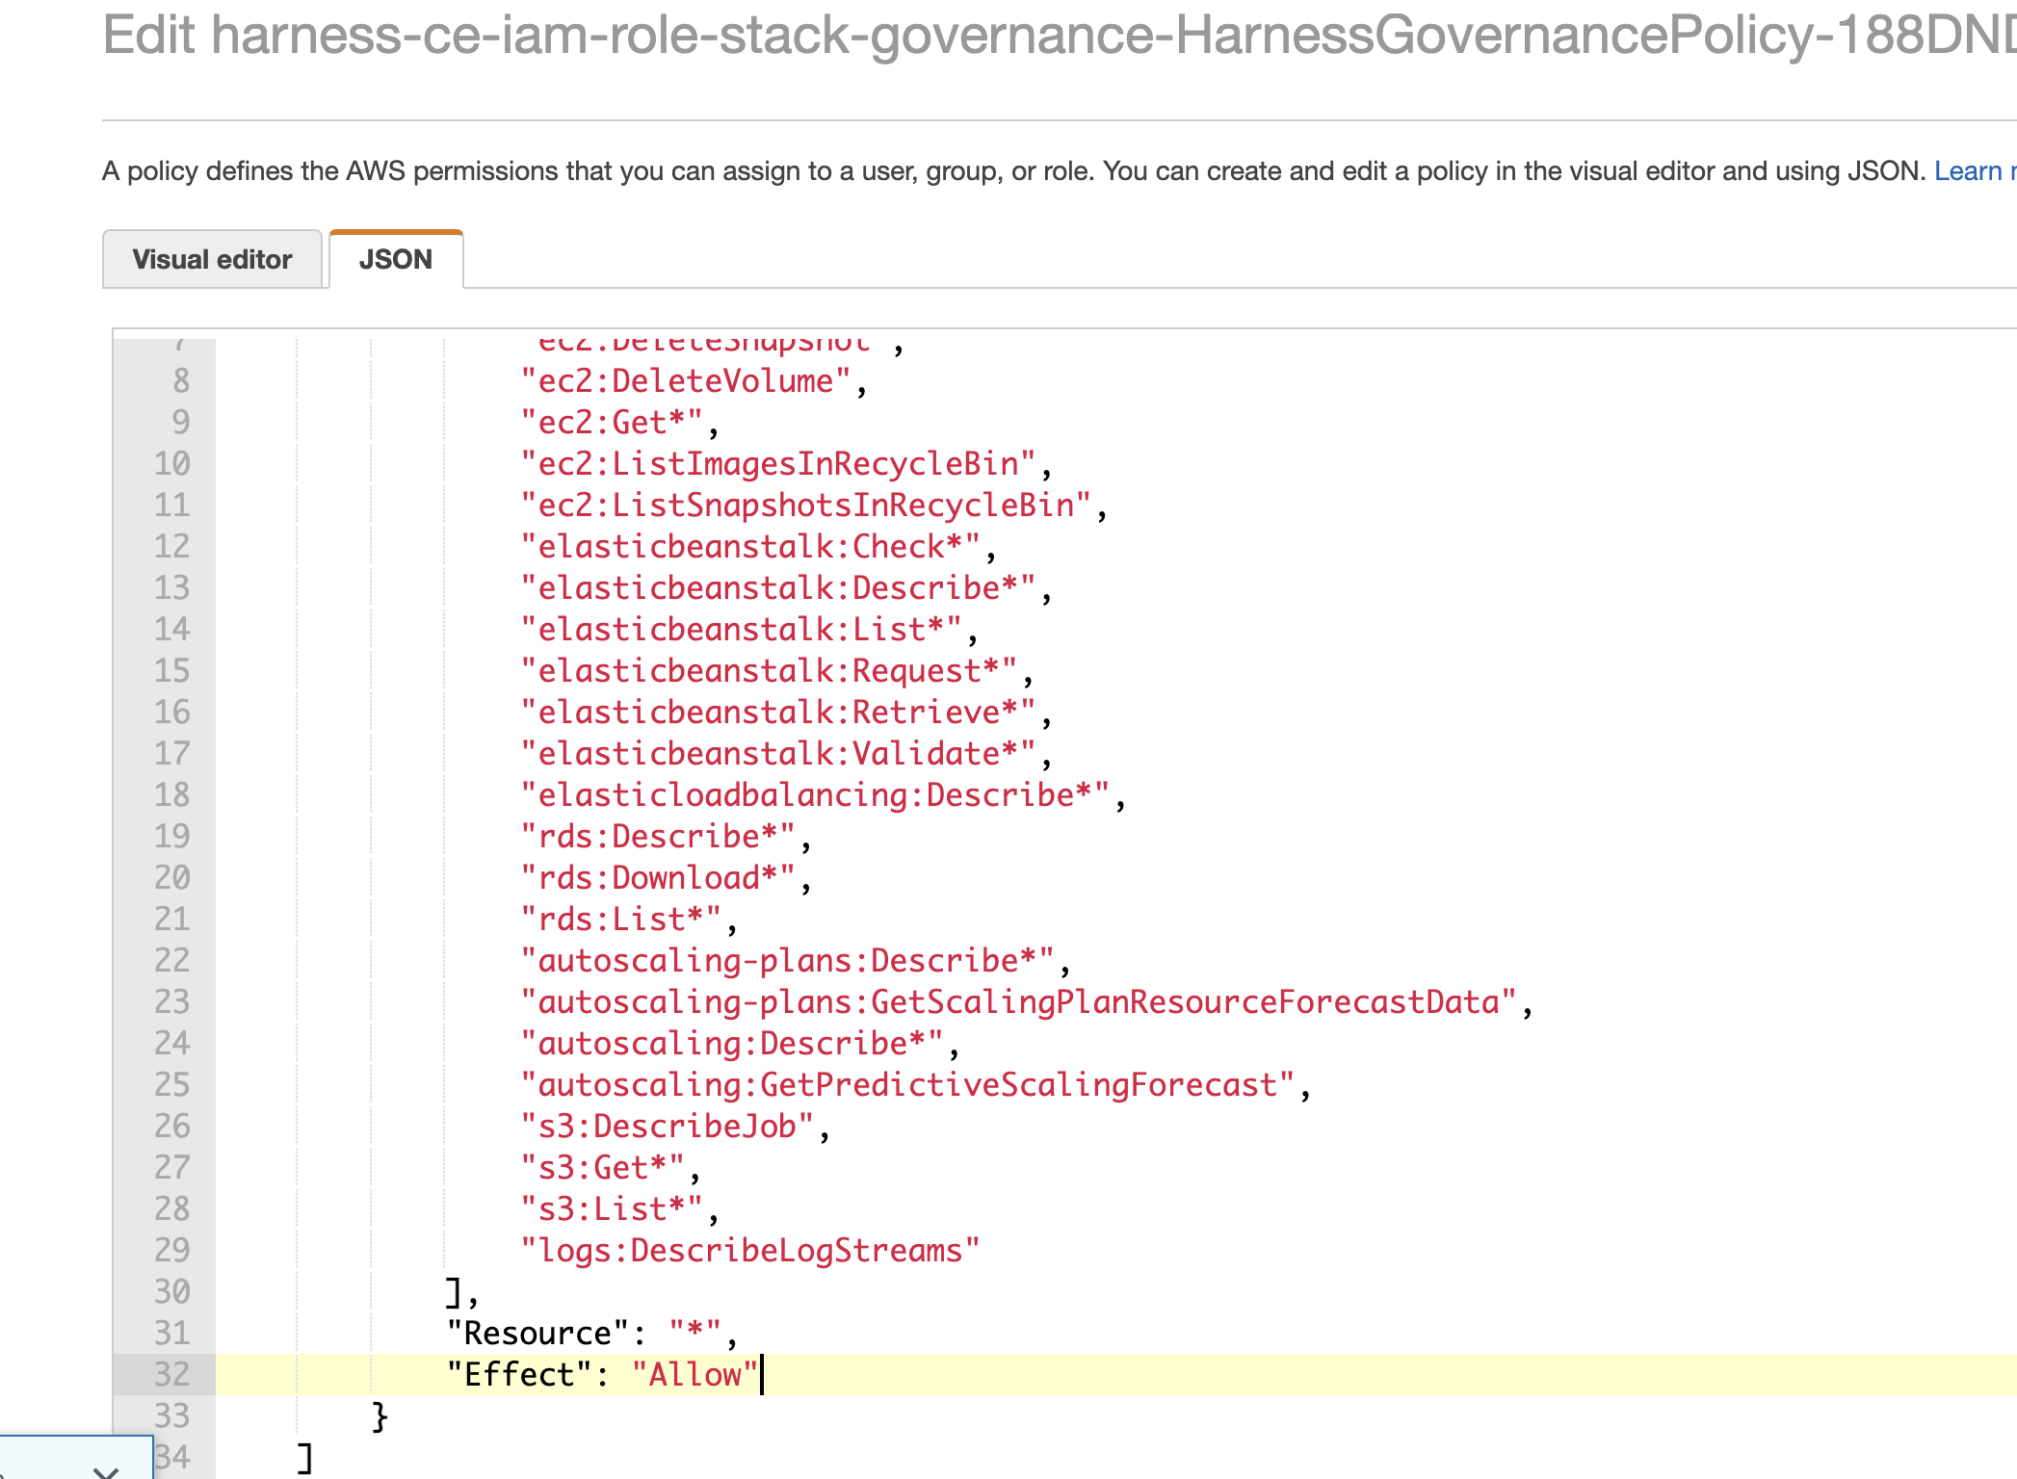
Task: Click line number 10 in gutter
Action: point(171,463)
